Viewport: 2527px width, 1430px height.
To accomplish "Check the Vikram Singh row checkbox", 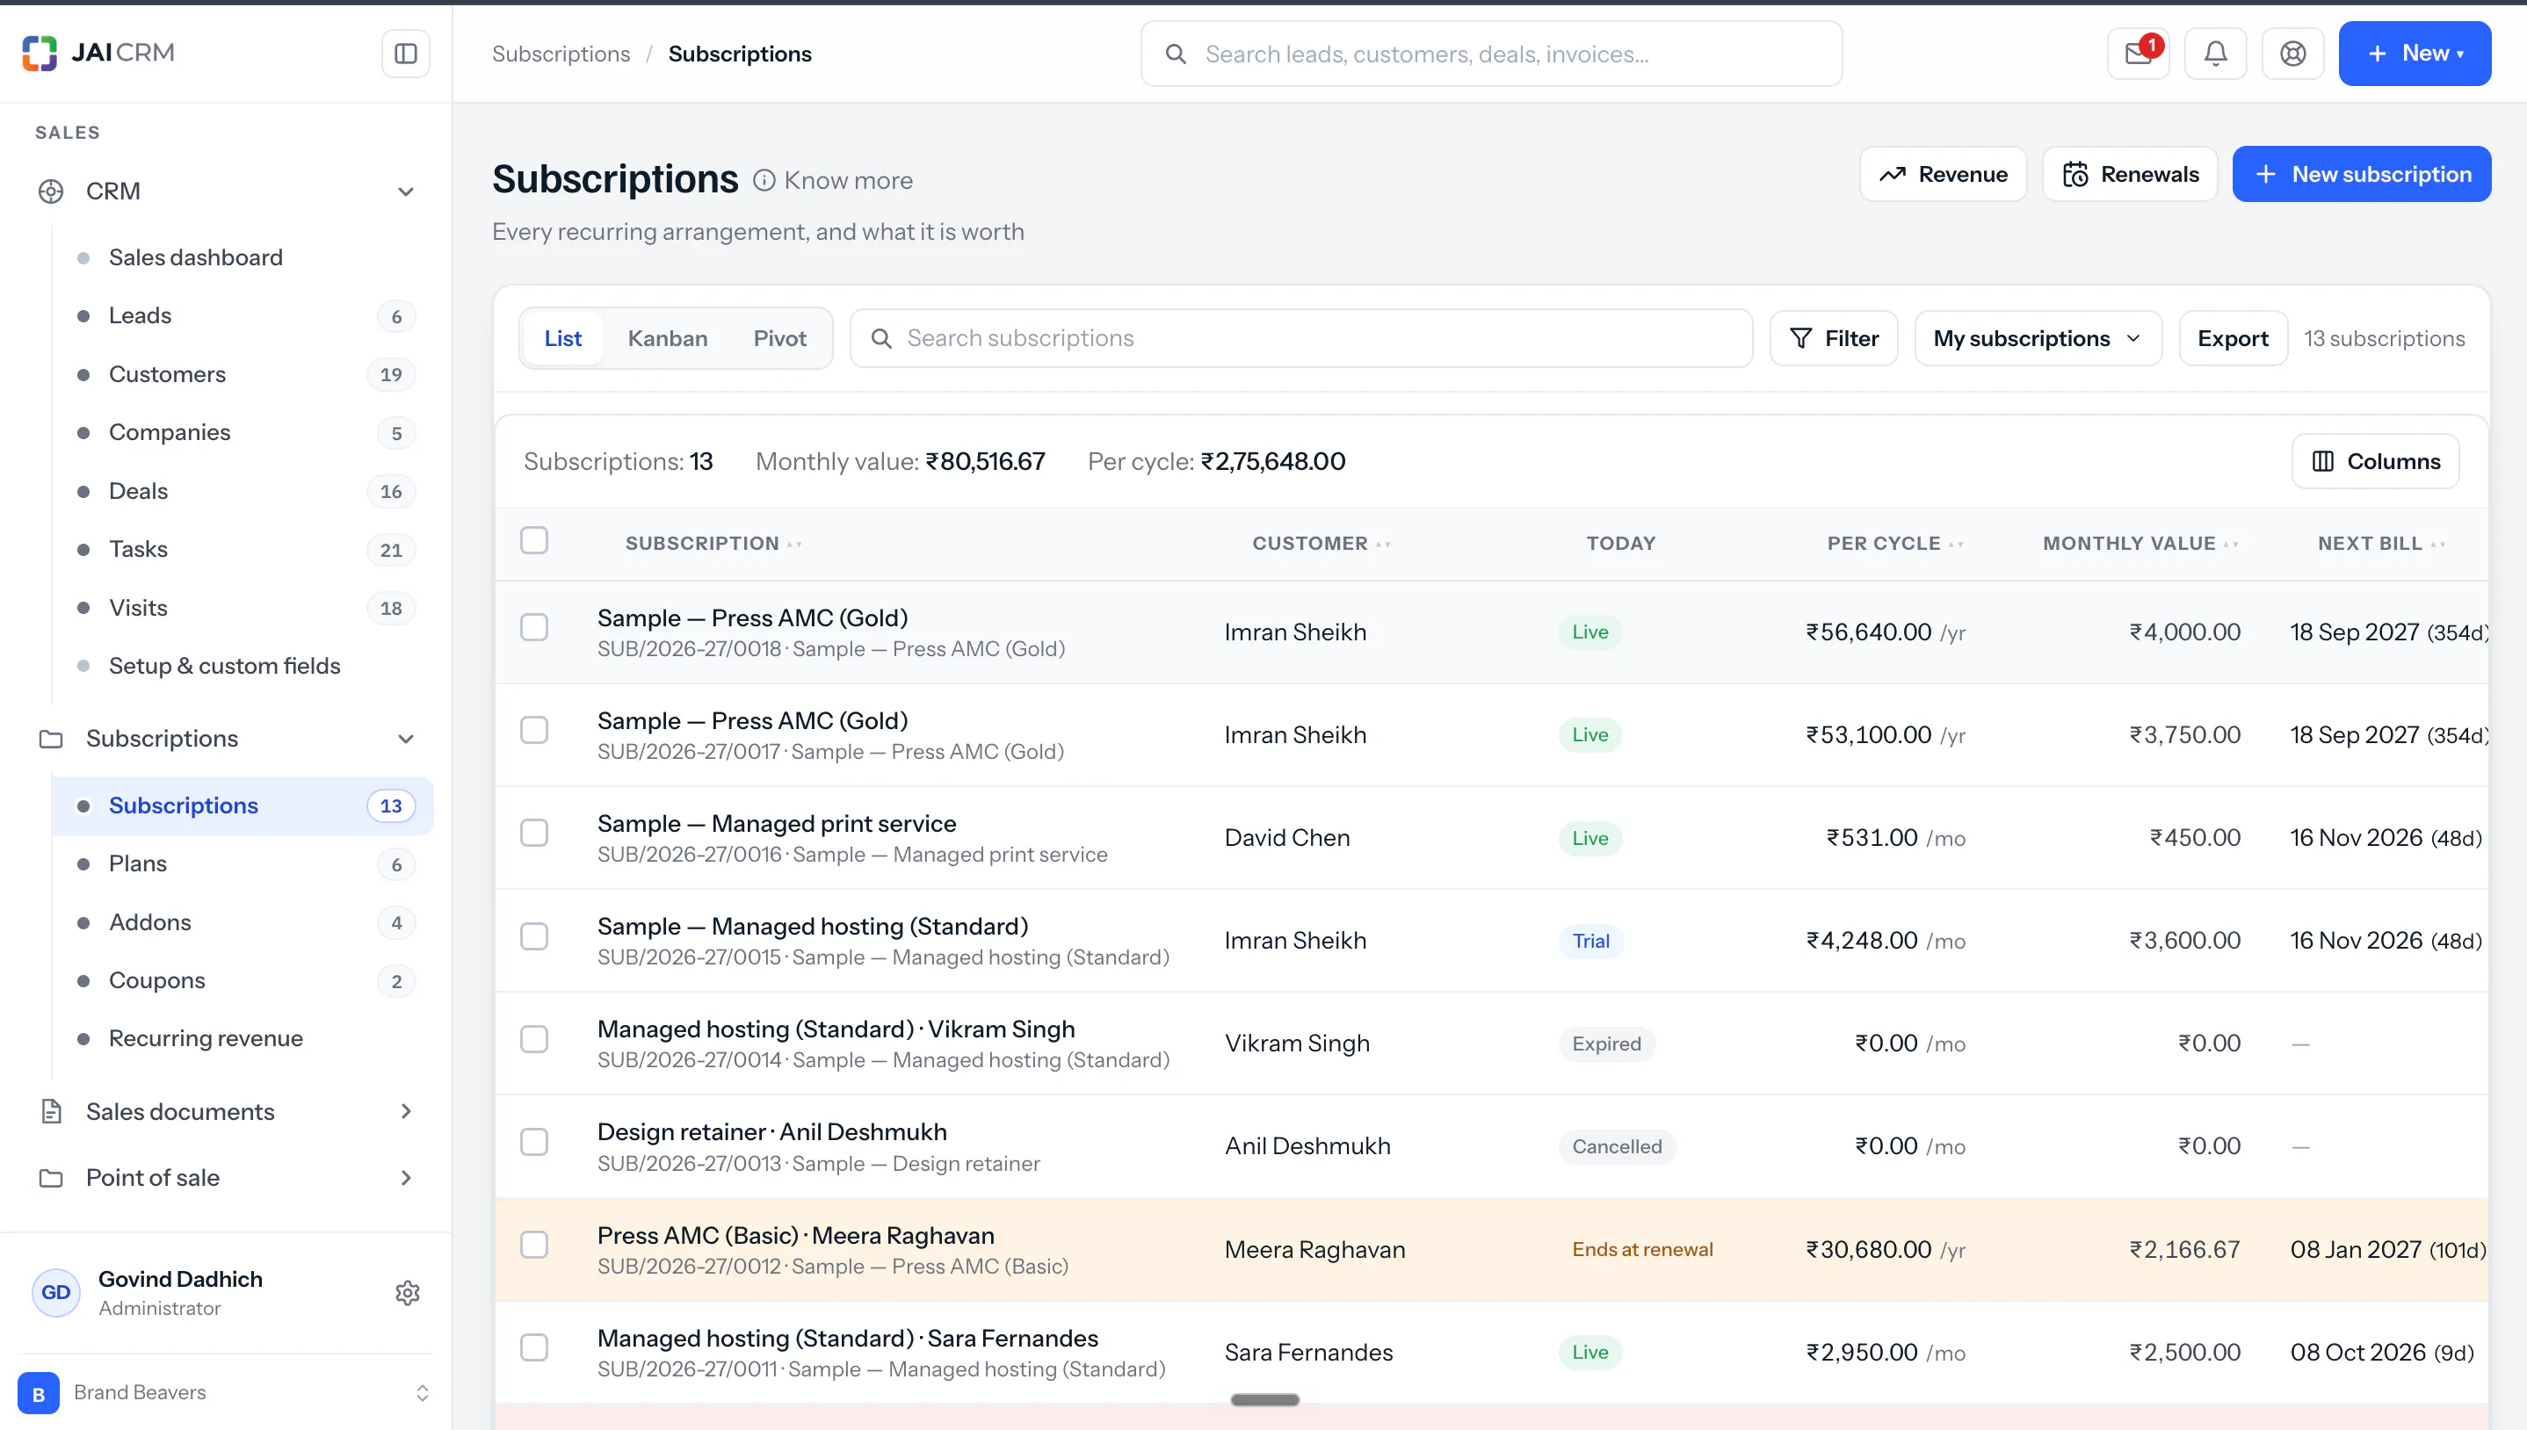I will (534, 1039).
